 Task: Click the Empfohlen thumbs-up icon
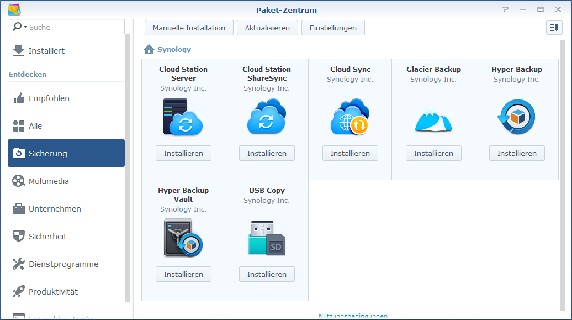[x=19, y=98]
